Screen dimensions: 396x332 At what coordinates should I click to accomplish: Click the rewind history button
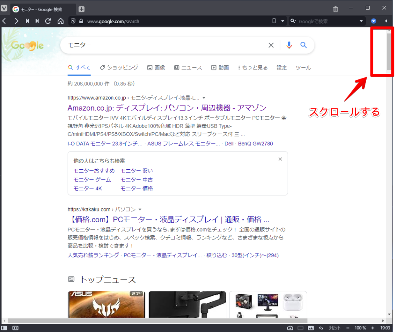click(27, 21)
